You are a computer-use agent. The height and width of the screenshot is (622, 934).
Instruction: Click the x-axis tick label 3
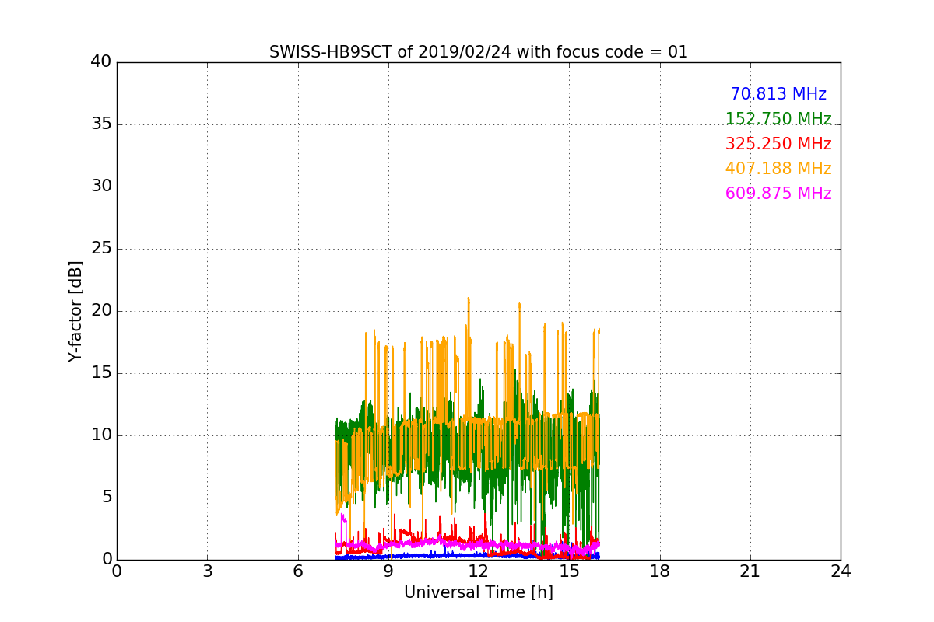tap(207, 571)
